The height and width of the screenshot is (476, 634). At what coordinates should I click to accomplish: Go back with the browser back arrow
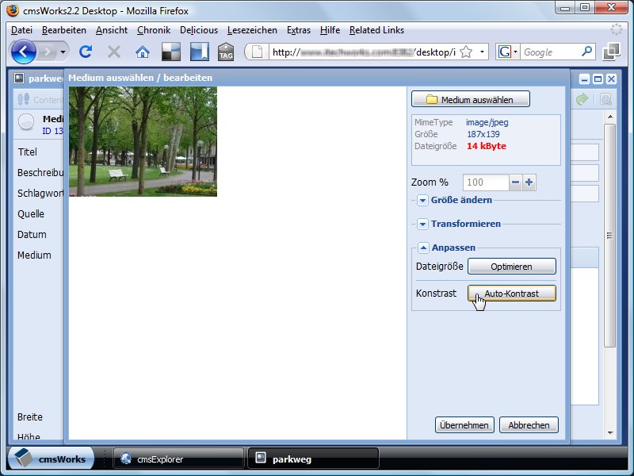[23, 52]
